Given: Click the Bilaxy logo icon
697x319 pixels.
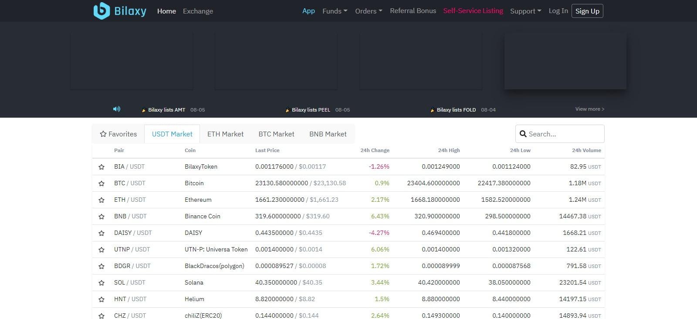Looking at the screenshot, I should [x=102, y=11].
